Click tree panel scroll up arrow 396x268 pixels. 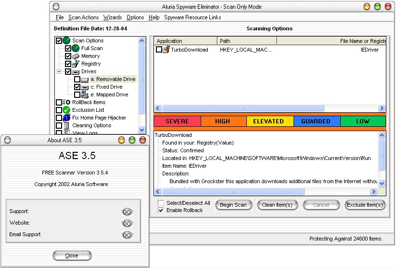pos(141,41)
